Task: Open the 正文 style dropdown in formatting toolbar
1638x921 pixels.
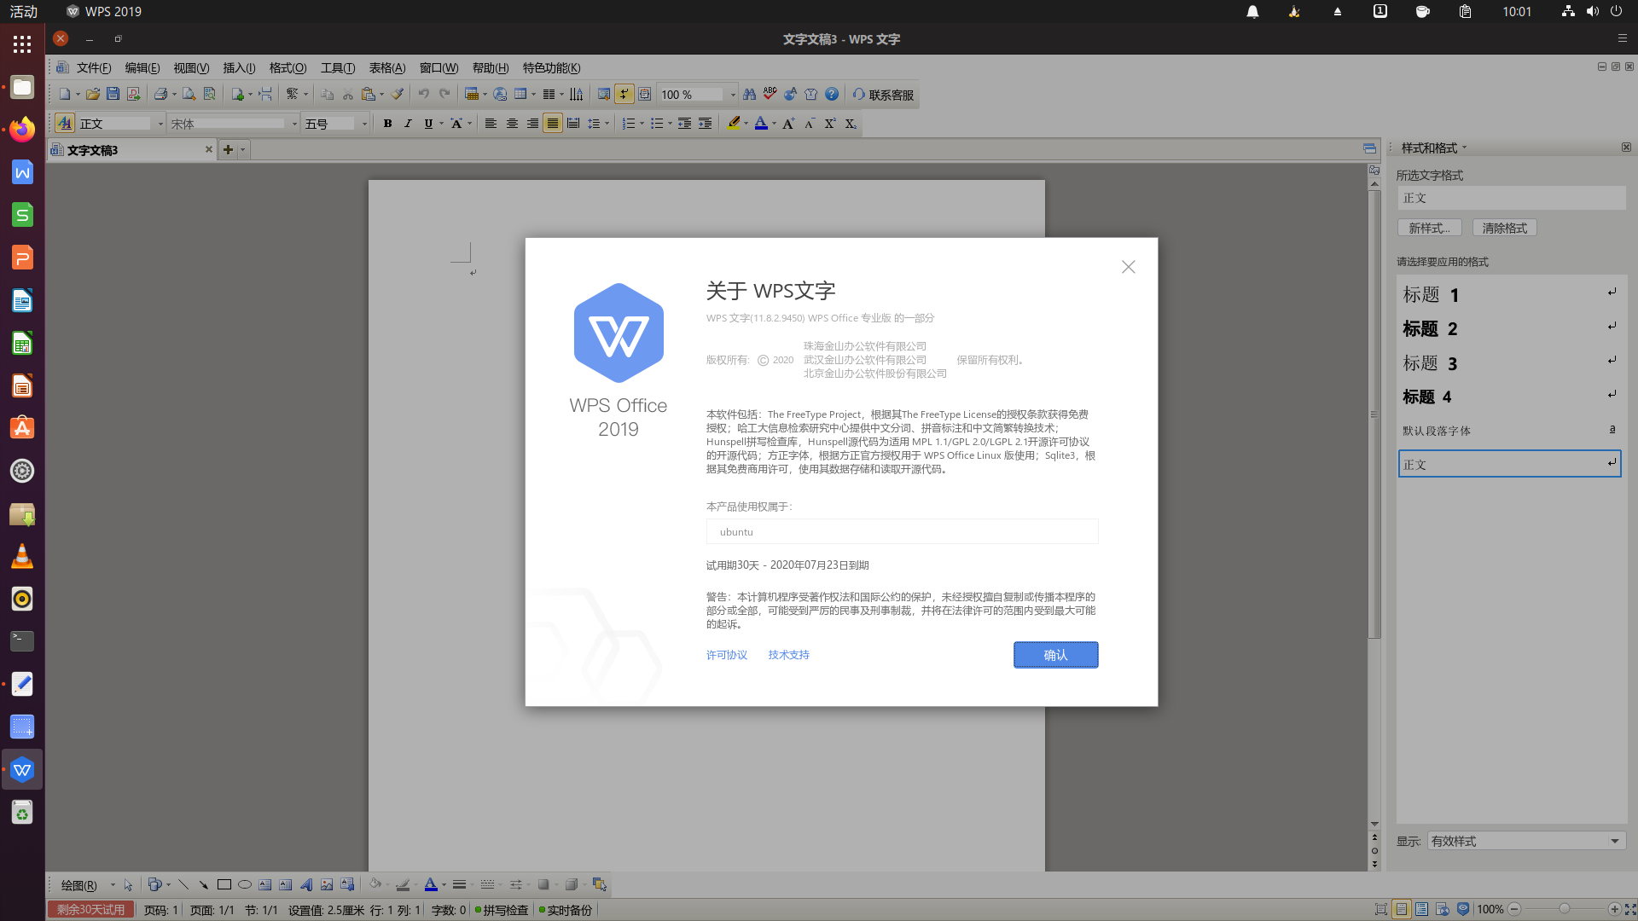Action: point(160,124)
